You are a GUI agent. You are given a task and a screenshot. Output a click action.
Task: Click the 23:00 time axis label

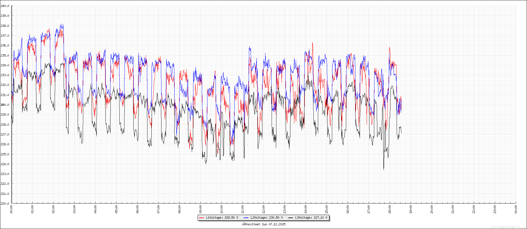[x=495, y=209]
